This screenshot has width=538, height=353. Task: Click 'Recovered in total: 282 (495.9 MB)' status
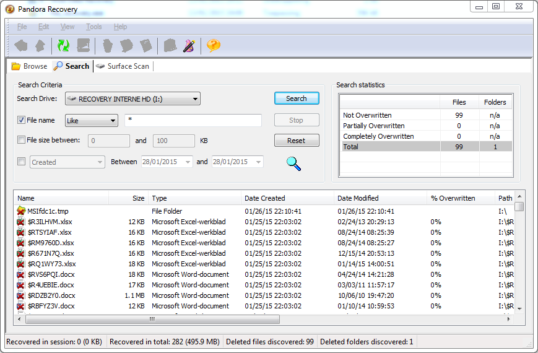click(164, 342)
